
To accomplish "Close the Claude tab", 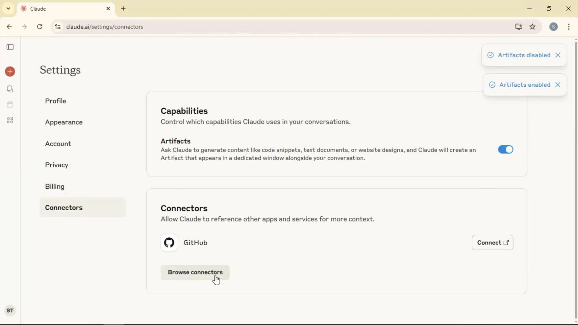I will [108, 9].
